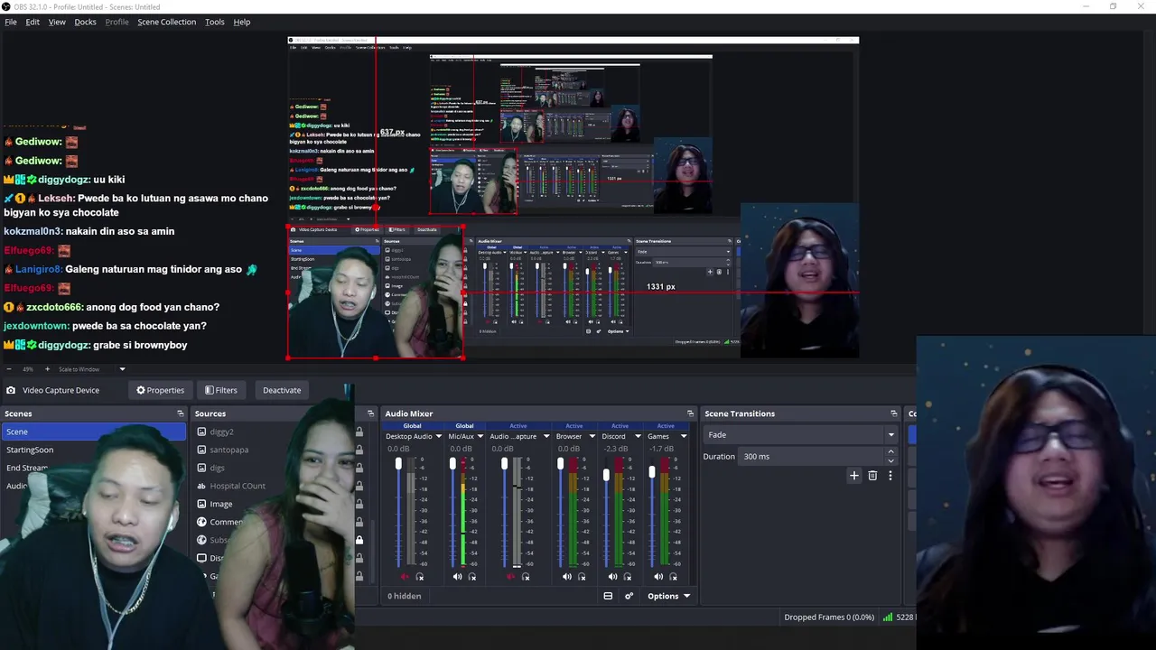1156x650 pixels.
Task: Open the Edit menu
Action: (x=33, y=22)
